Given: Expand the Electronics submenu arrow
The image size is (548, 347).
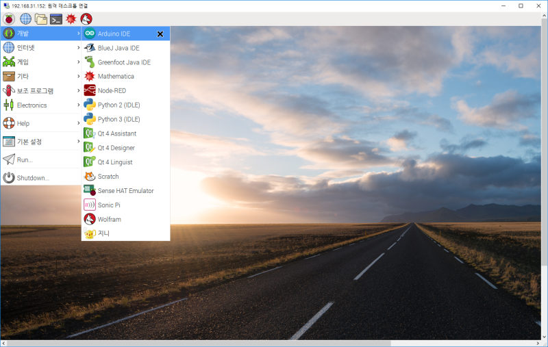Looking at the screenshot, I should (78, 105).
